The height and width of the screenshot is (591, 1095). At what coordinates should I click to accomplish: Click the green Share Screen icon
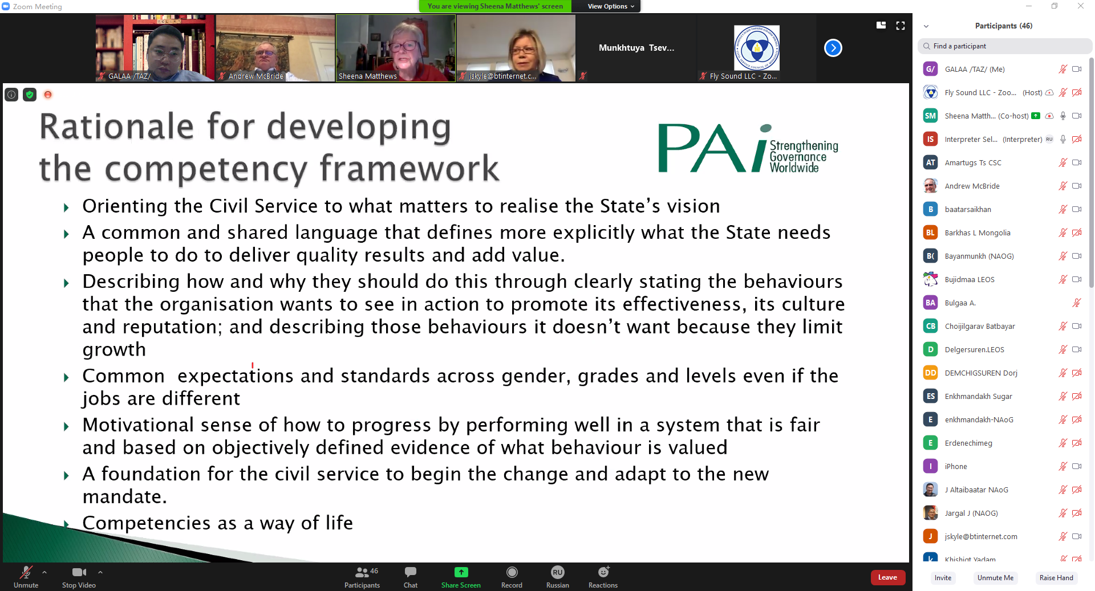pyautogui.click(x=461, y=572)
